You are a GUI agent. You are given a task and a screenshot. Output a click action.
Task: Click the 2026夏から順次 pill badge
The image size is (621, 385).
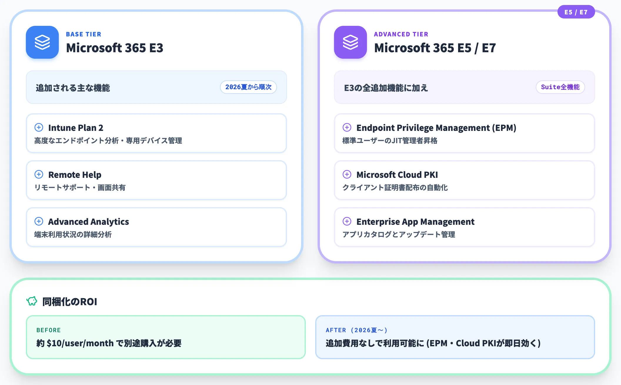pos(248,87)
